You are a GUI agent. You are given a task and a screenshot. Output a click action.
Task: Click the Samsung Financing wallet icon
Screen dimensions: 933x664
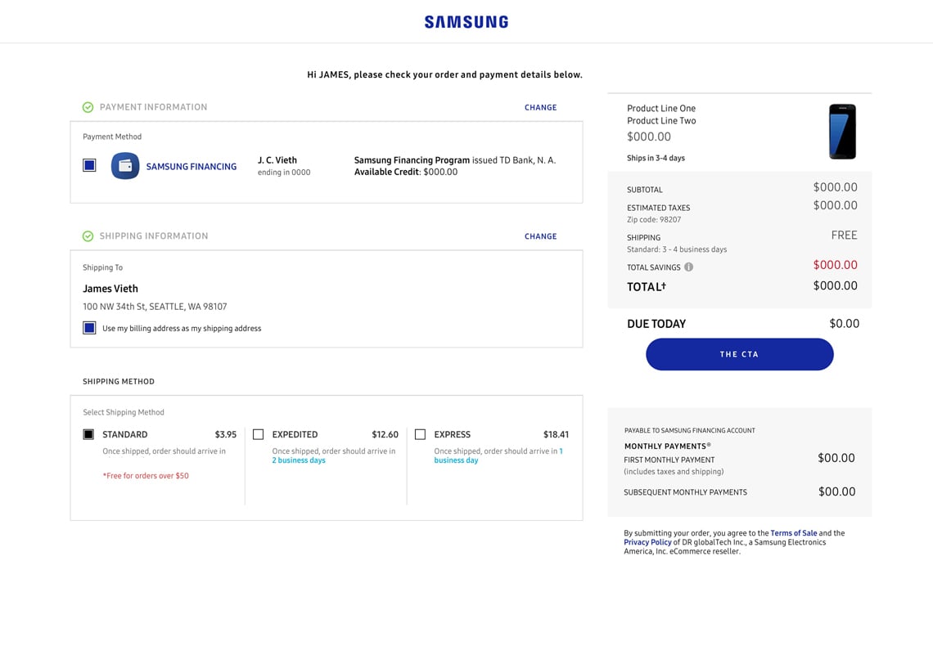(x=125, y=166)
